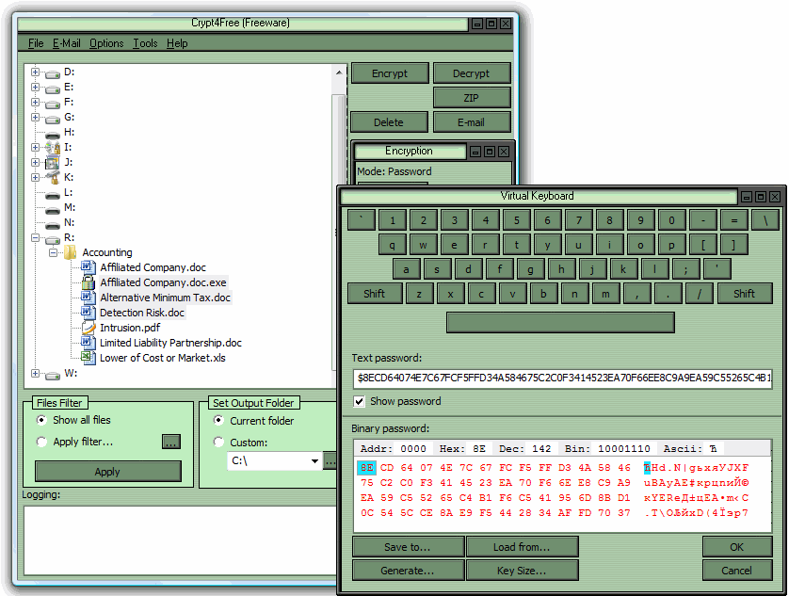Viewport: 789px width, 596px height.
Task: Open the File menu
Action: (x=36, y=43)
